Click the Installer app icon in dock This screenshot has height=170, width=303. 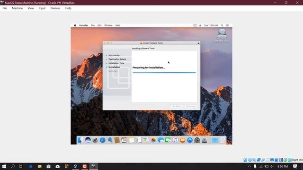click(x=205, y=140)
